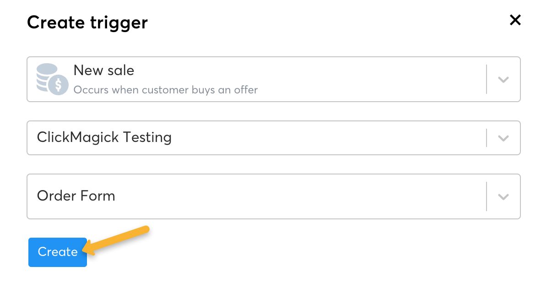The image size is (541, 294).
Task: Click empty space inside the ClickMagick Testing selector
Action: tap(320, 138)
